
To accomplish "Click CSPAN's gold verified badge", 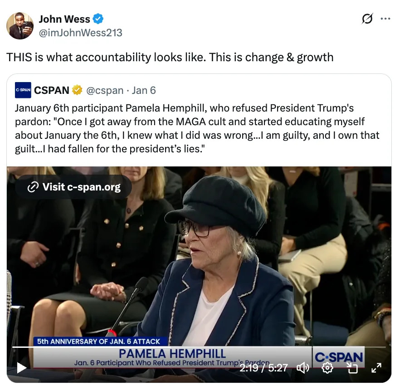I will (x=77, y=90).
